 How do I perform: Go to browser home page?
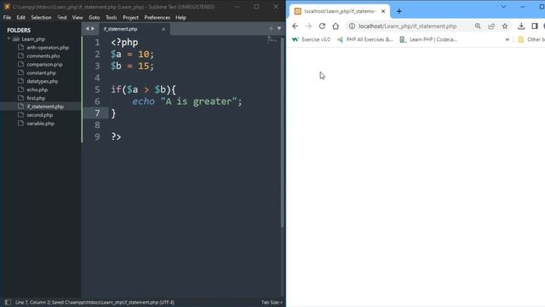tap(336, 26)
